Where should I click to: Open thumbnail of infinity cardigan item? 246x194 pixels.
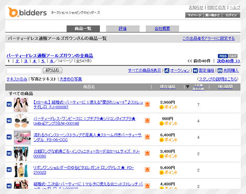click(21, 154)
